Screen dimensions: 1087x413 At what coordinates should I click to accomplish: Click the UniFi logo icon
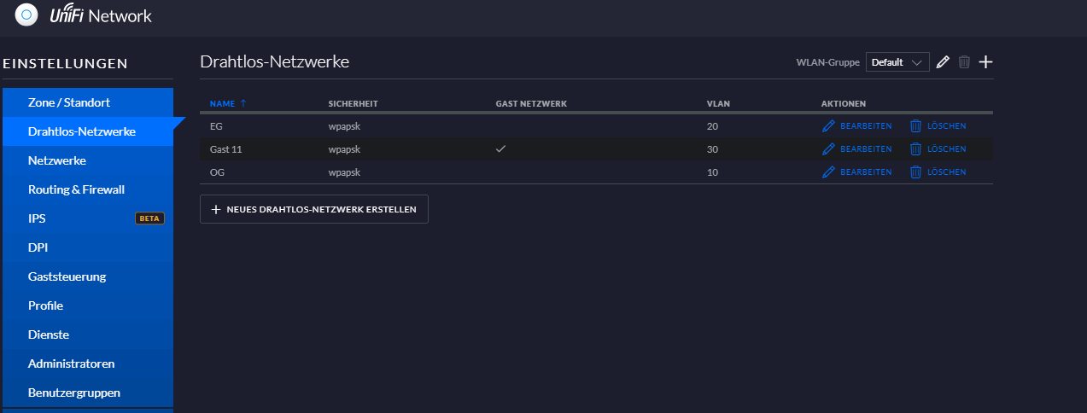click(x=26, y=14)
